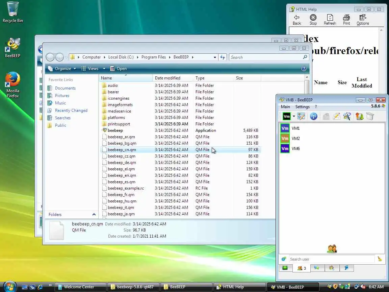Open Documents in Favorite Links

pos(65,88)
